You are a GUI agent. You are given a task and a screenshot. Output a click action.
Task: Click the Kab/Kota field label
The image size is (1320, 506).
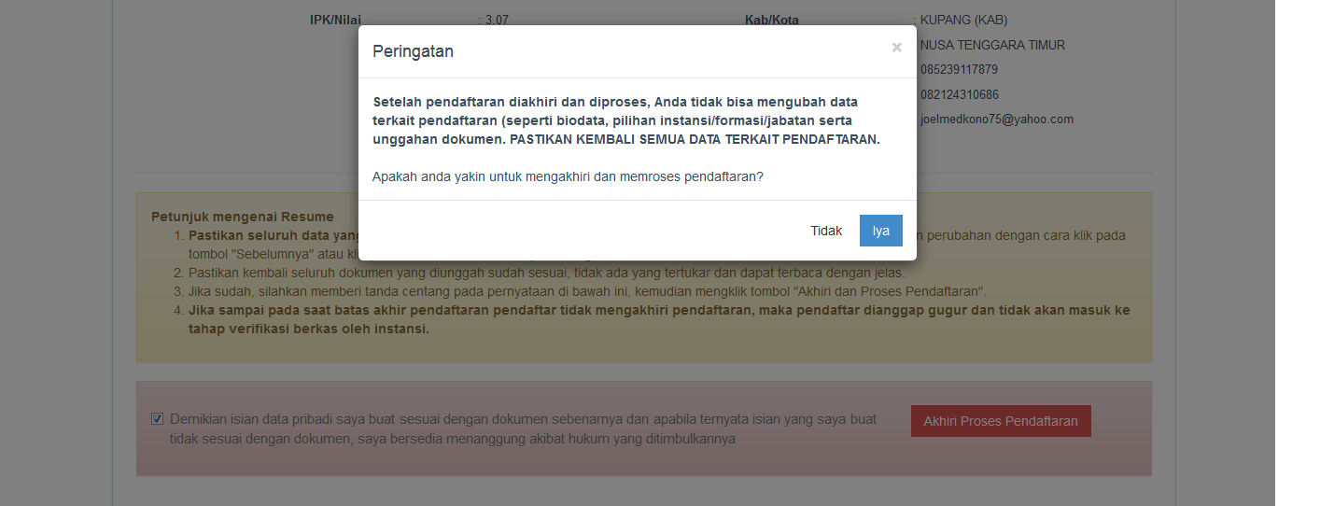click(771, 20)
